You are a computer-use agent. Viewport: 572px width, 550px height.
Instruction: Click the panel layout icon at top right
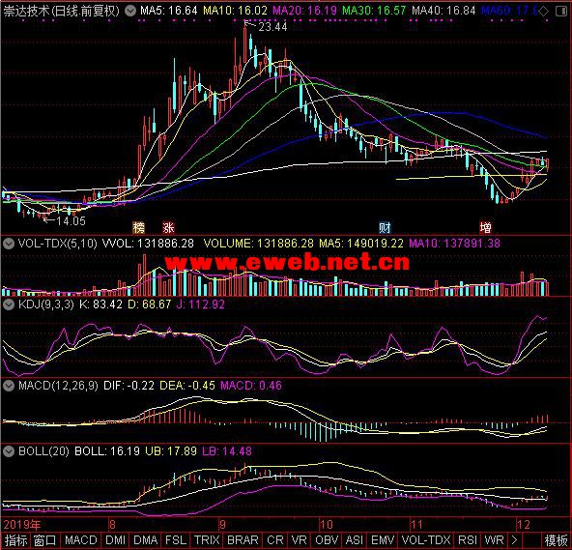tap(561, 12)
